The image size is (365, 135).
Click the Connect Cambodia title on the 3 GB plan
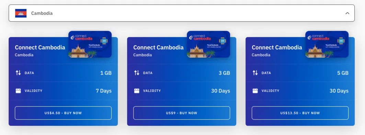tap(159, 47)
